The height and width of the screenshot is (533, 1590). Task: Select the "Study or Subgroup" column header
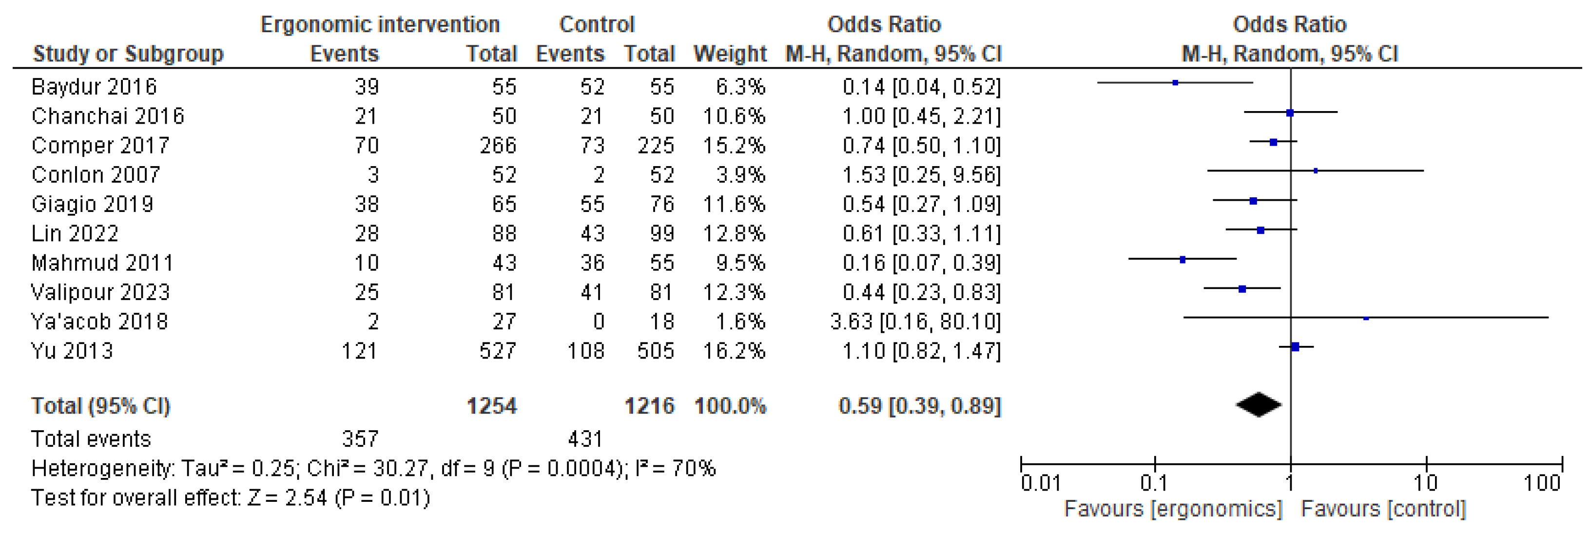[128, 54]
